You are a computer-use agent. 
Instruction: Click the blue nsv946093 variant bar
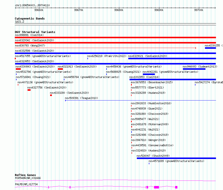pyautogui.click(x=194, y=69)
